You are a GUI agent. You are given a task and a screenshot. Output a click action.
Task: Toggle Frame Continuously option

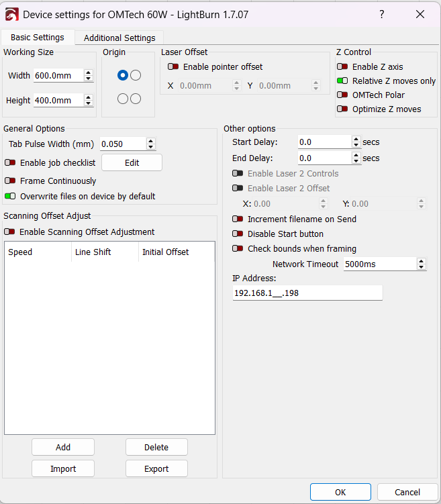tap(10, 181)
